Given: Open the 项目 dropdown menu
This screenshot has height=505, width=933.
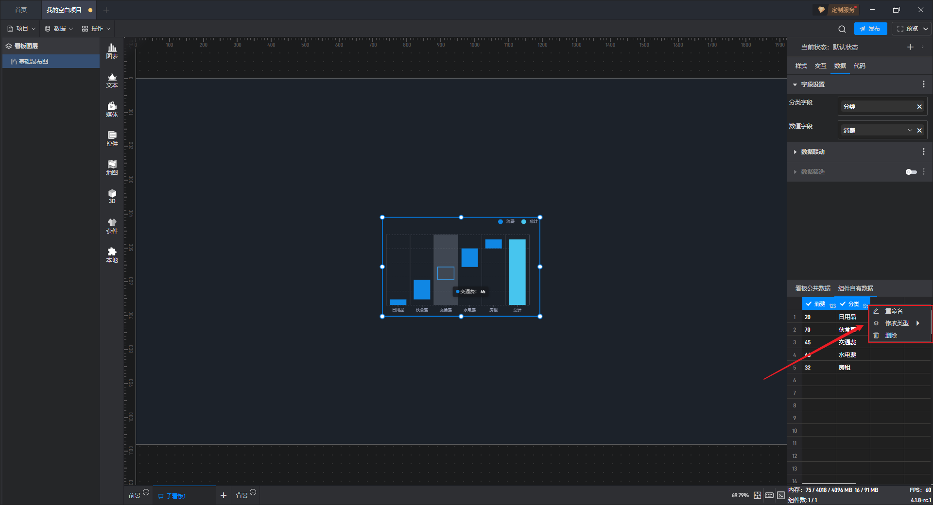Looking at the screenshot, I should (x=21, y=29).
